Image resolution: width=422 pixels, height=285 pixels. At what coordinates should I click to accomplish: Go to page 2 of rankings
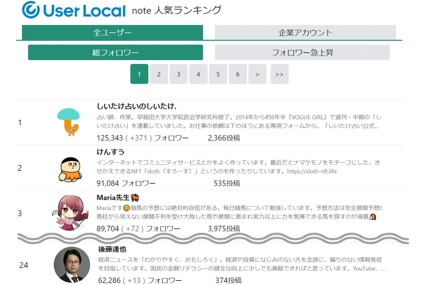pos(159,74)
